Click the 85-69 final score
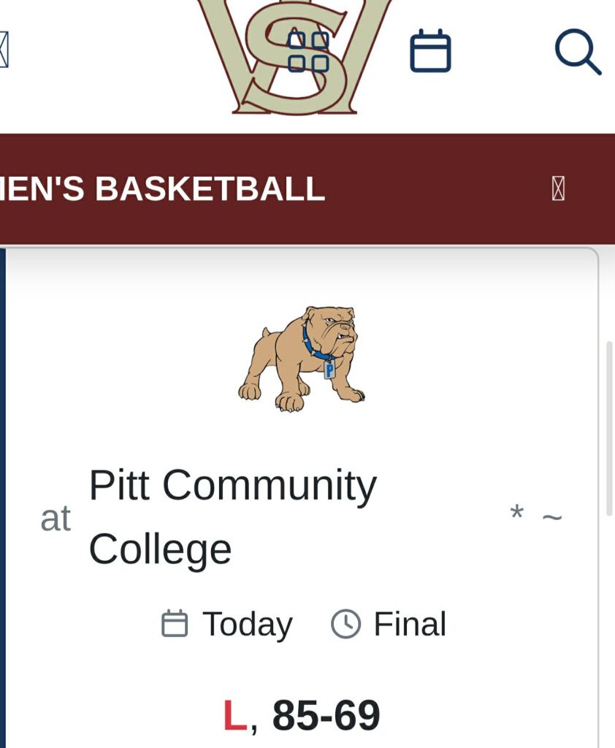 tap(326, 716)
